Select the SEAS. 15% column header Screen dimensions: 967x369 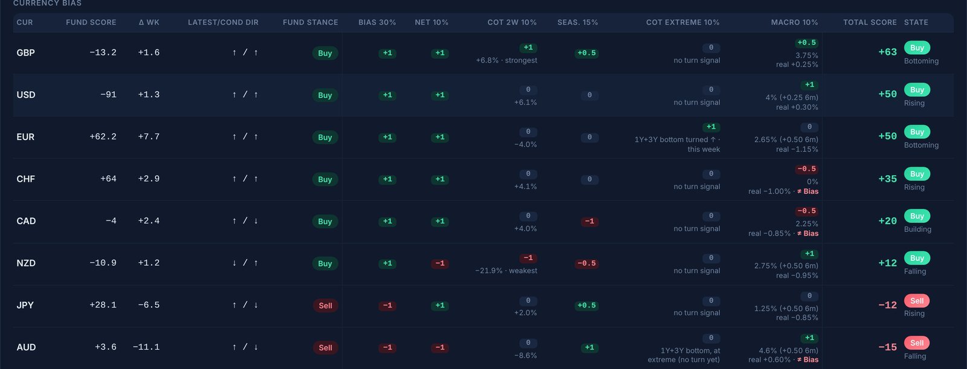pyautogui.click(x=578, y=22)
